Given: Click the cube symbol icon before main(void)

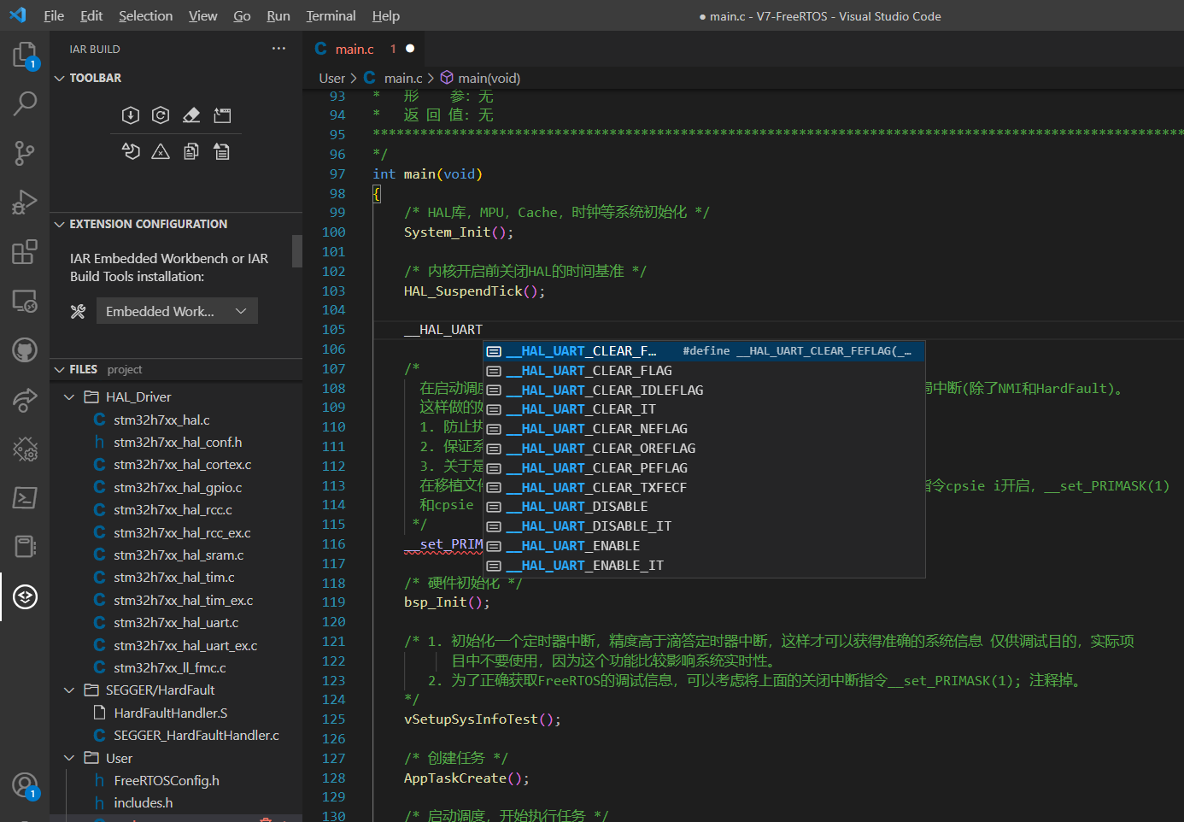Looking at the screenshot, I should point(447,78).
